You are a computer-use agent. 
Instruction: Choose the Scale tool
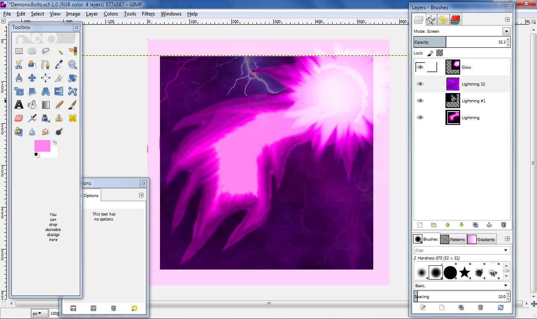click(19, 91)
